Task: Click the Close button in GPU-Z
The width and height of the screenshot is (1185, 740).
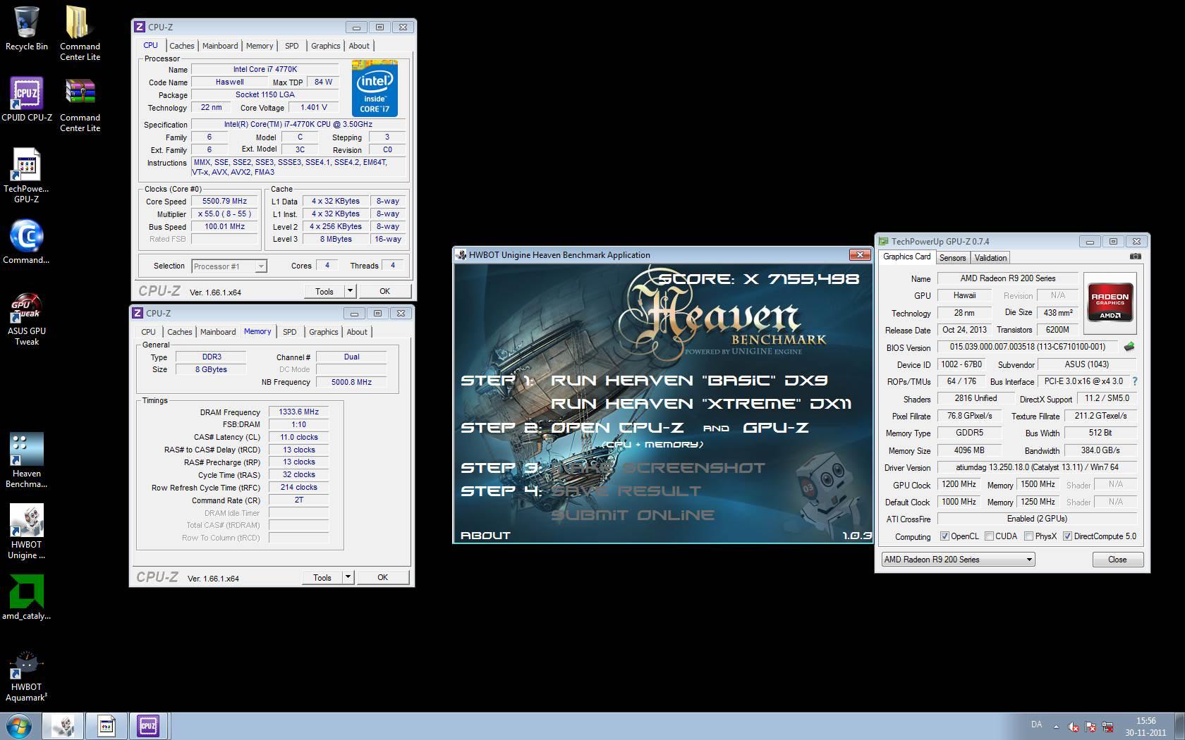Action: pos(1117,560)
